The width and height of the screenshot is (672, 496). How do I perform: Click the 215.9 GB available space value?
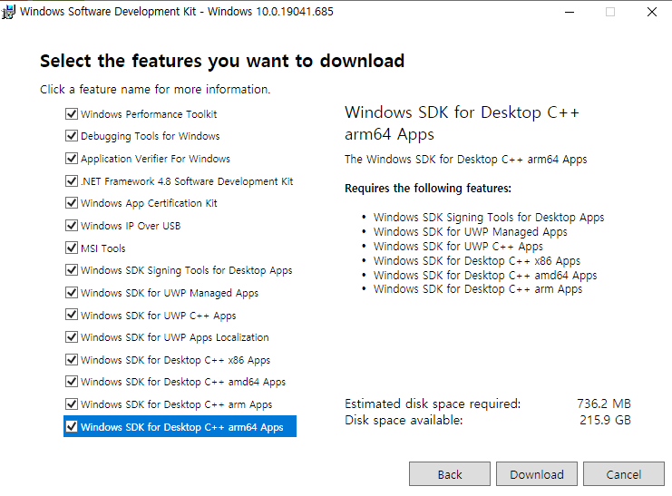(x=605, y=420)
